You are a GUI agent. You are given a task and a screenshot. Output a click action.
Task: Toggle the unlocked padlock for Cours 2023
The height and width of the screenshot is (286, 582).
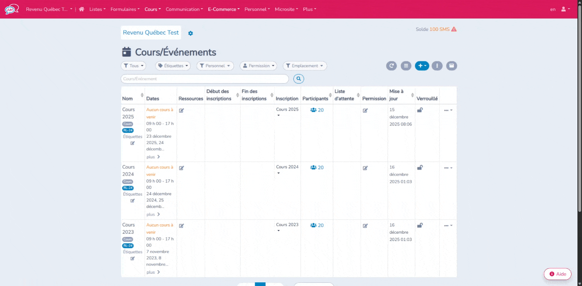[x=420, y=226]
